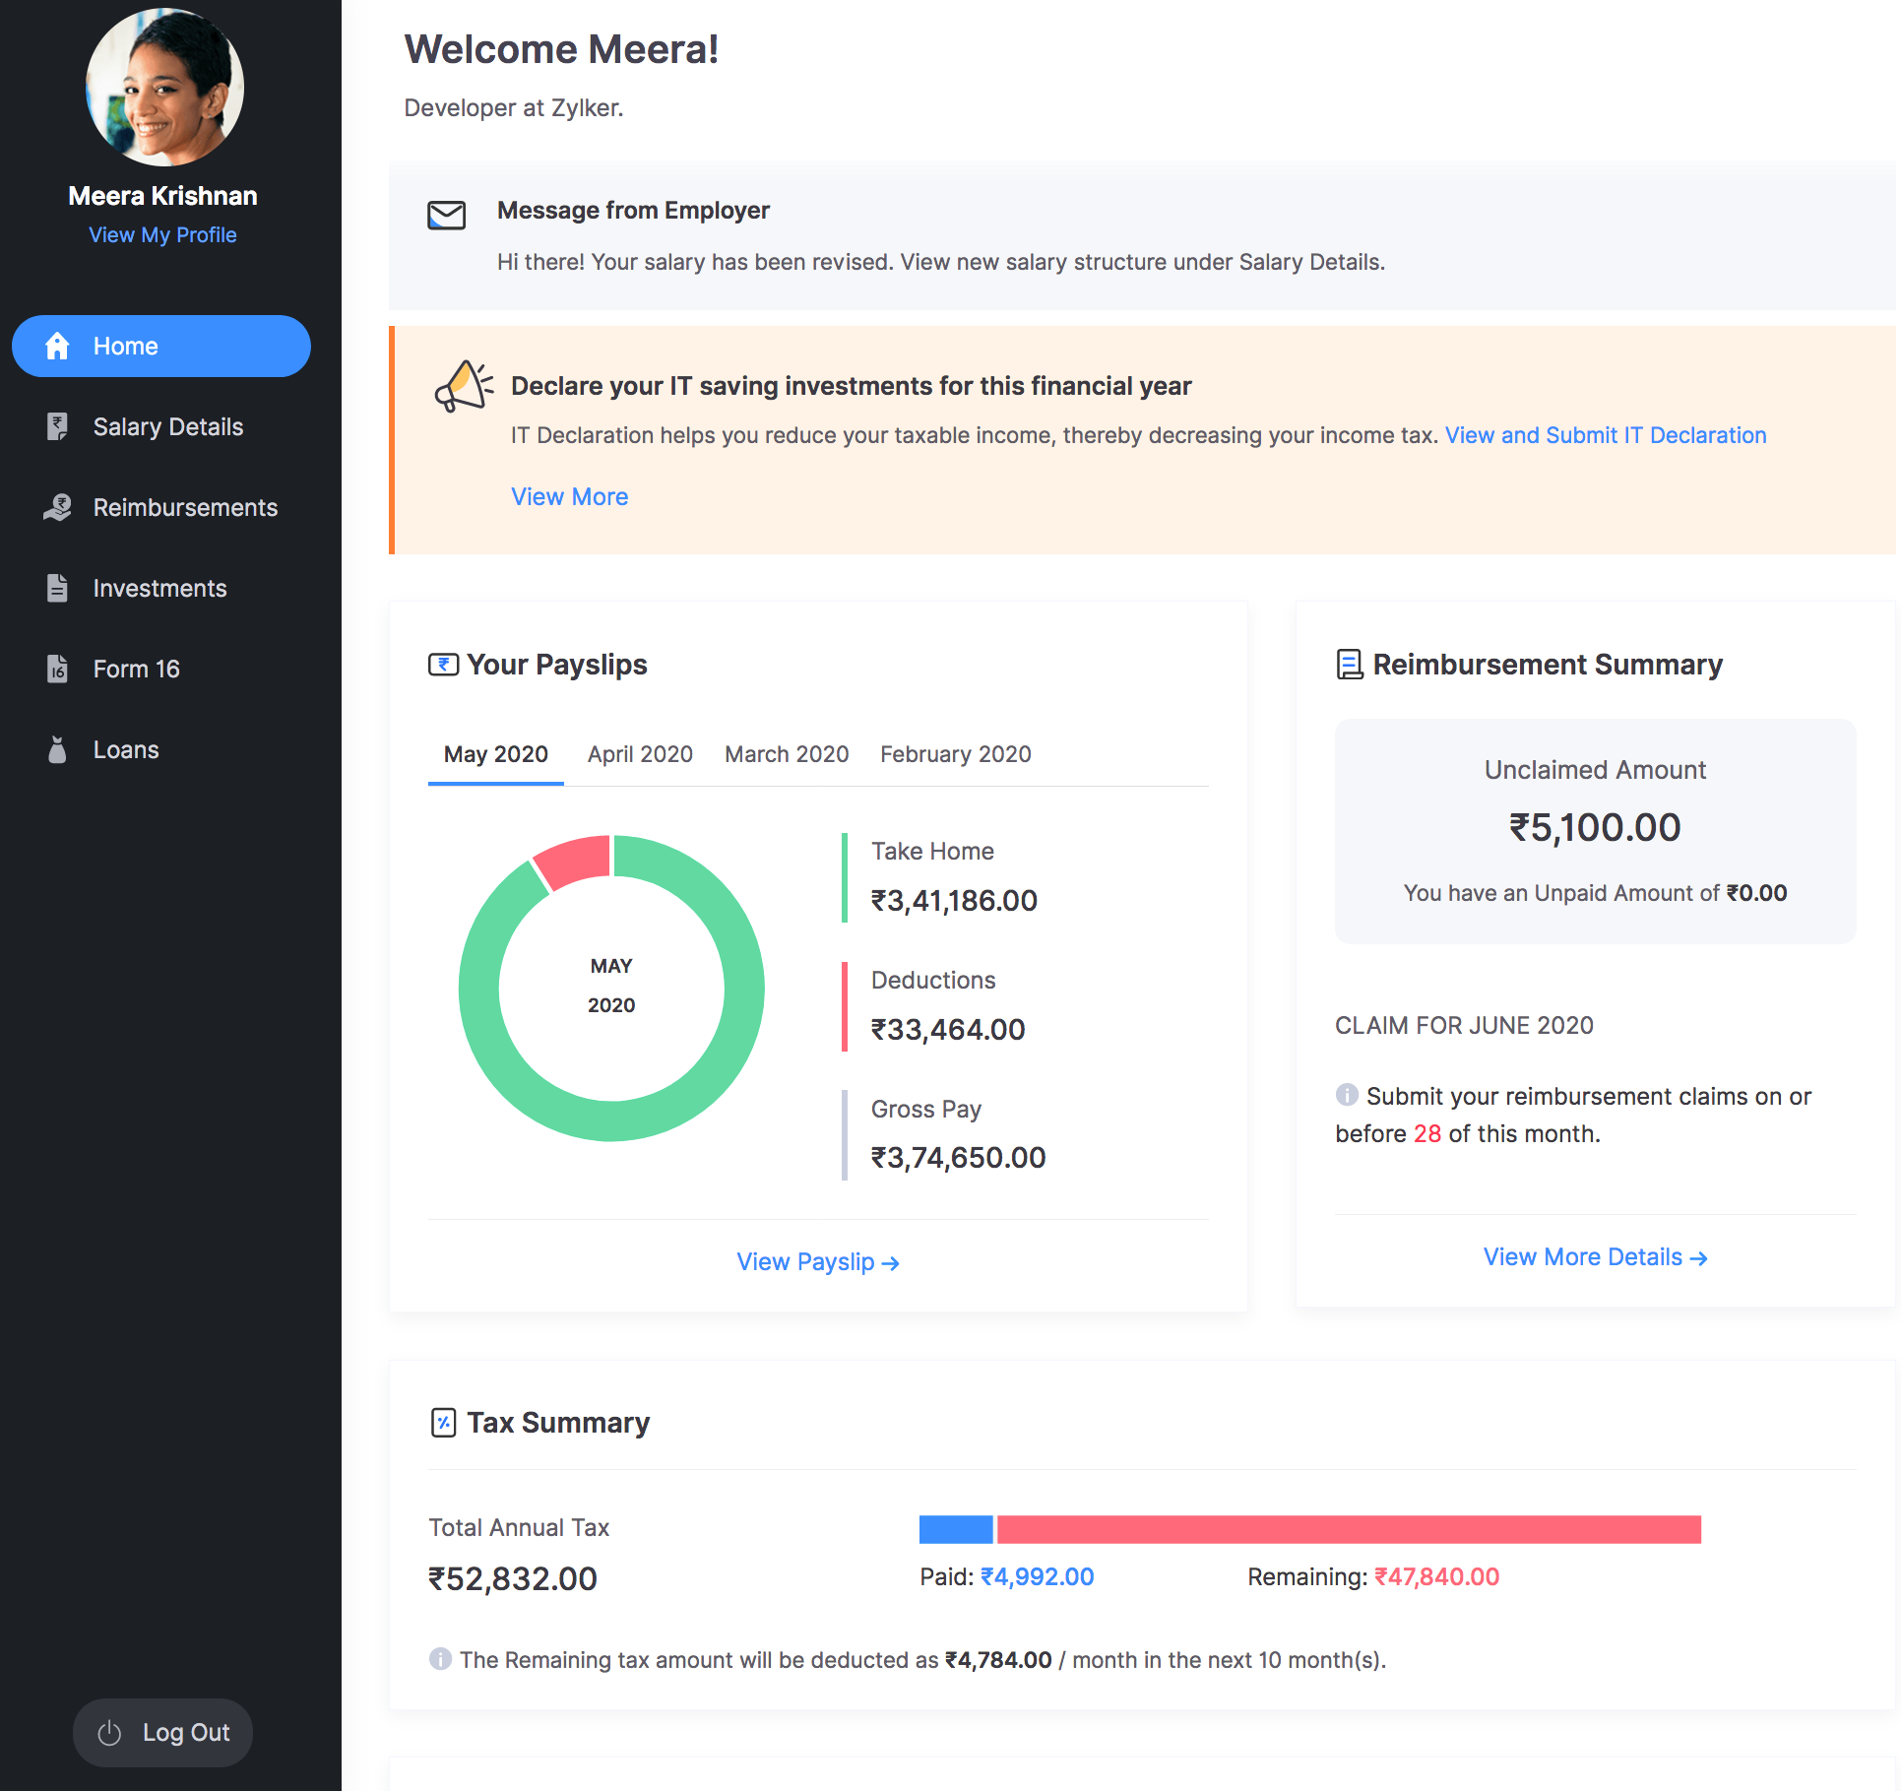
Task: Select the March 2020 payslip tab
Action: point(786,752)
